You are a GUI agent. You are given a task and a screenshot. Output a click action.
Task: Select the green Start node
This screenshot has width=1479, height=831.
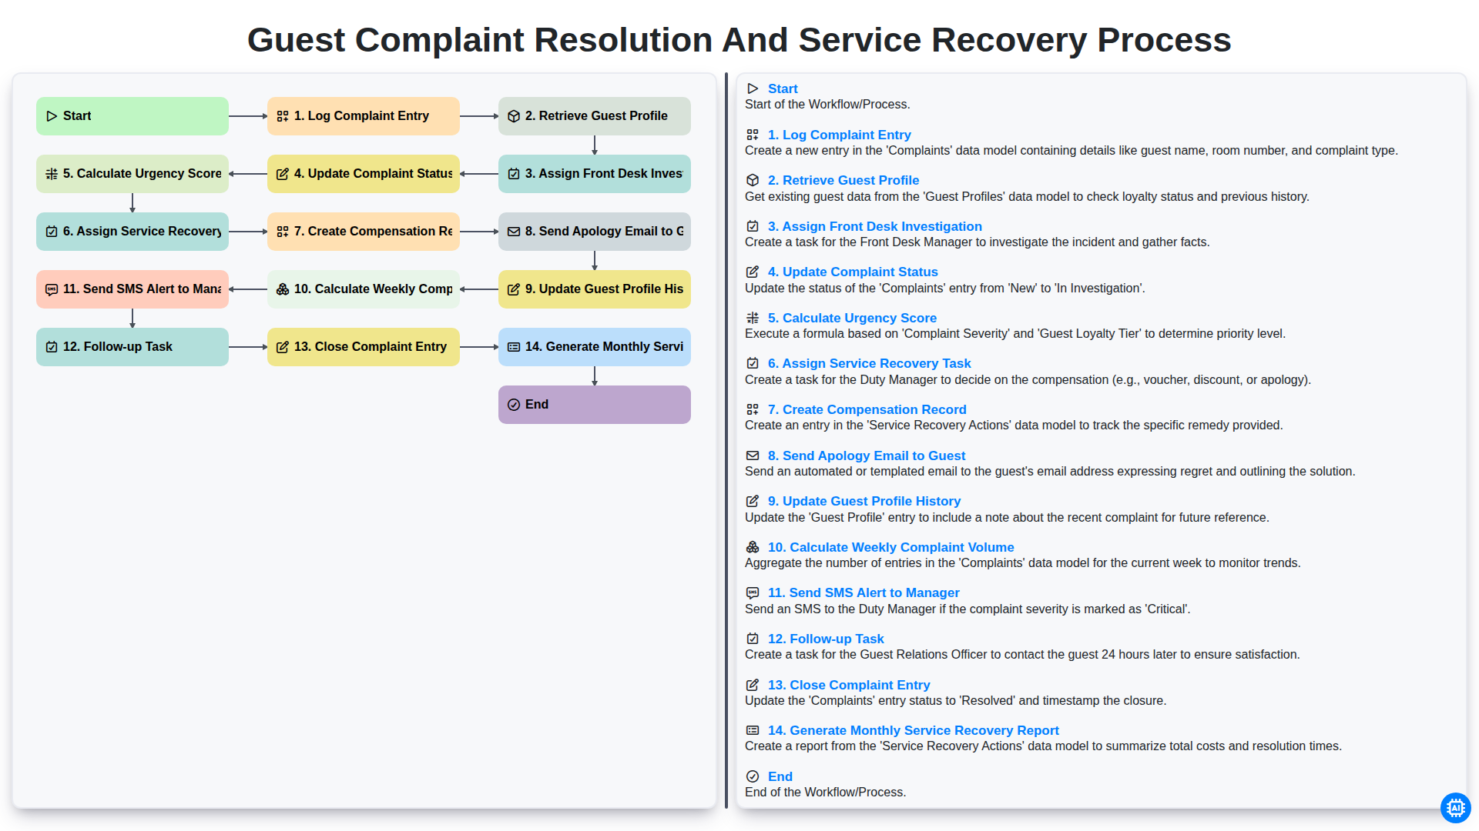click(x=132, y=116)
